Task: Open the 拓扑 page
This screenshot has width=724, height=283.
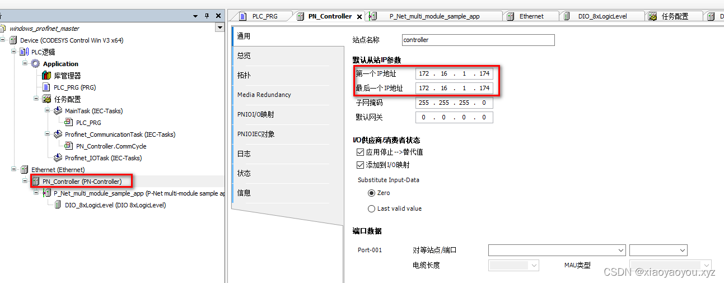Action: point(287,75)
